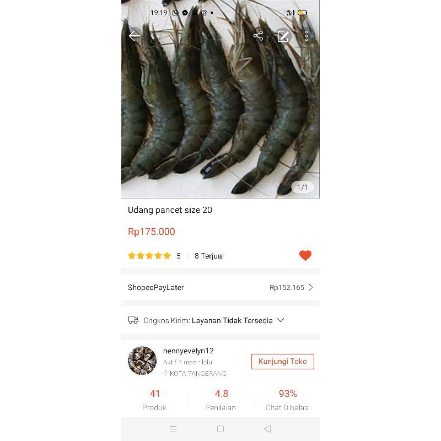
Task: Tap the back arrow icon
Action: [135, 36]
